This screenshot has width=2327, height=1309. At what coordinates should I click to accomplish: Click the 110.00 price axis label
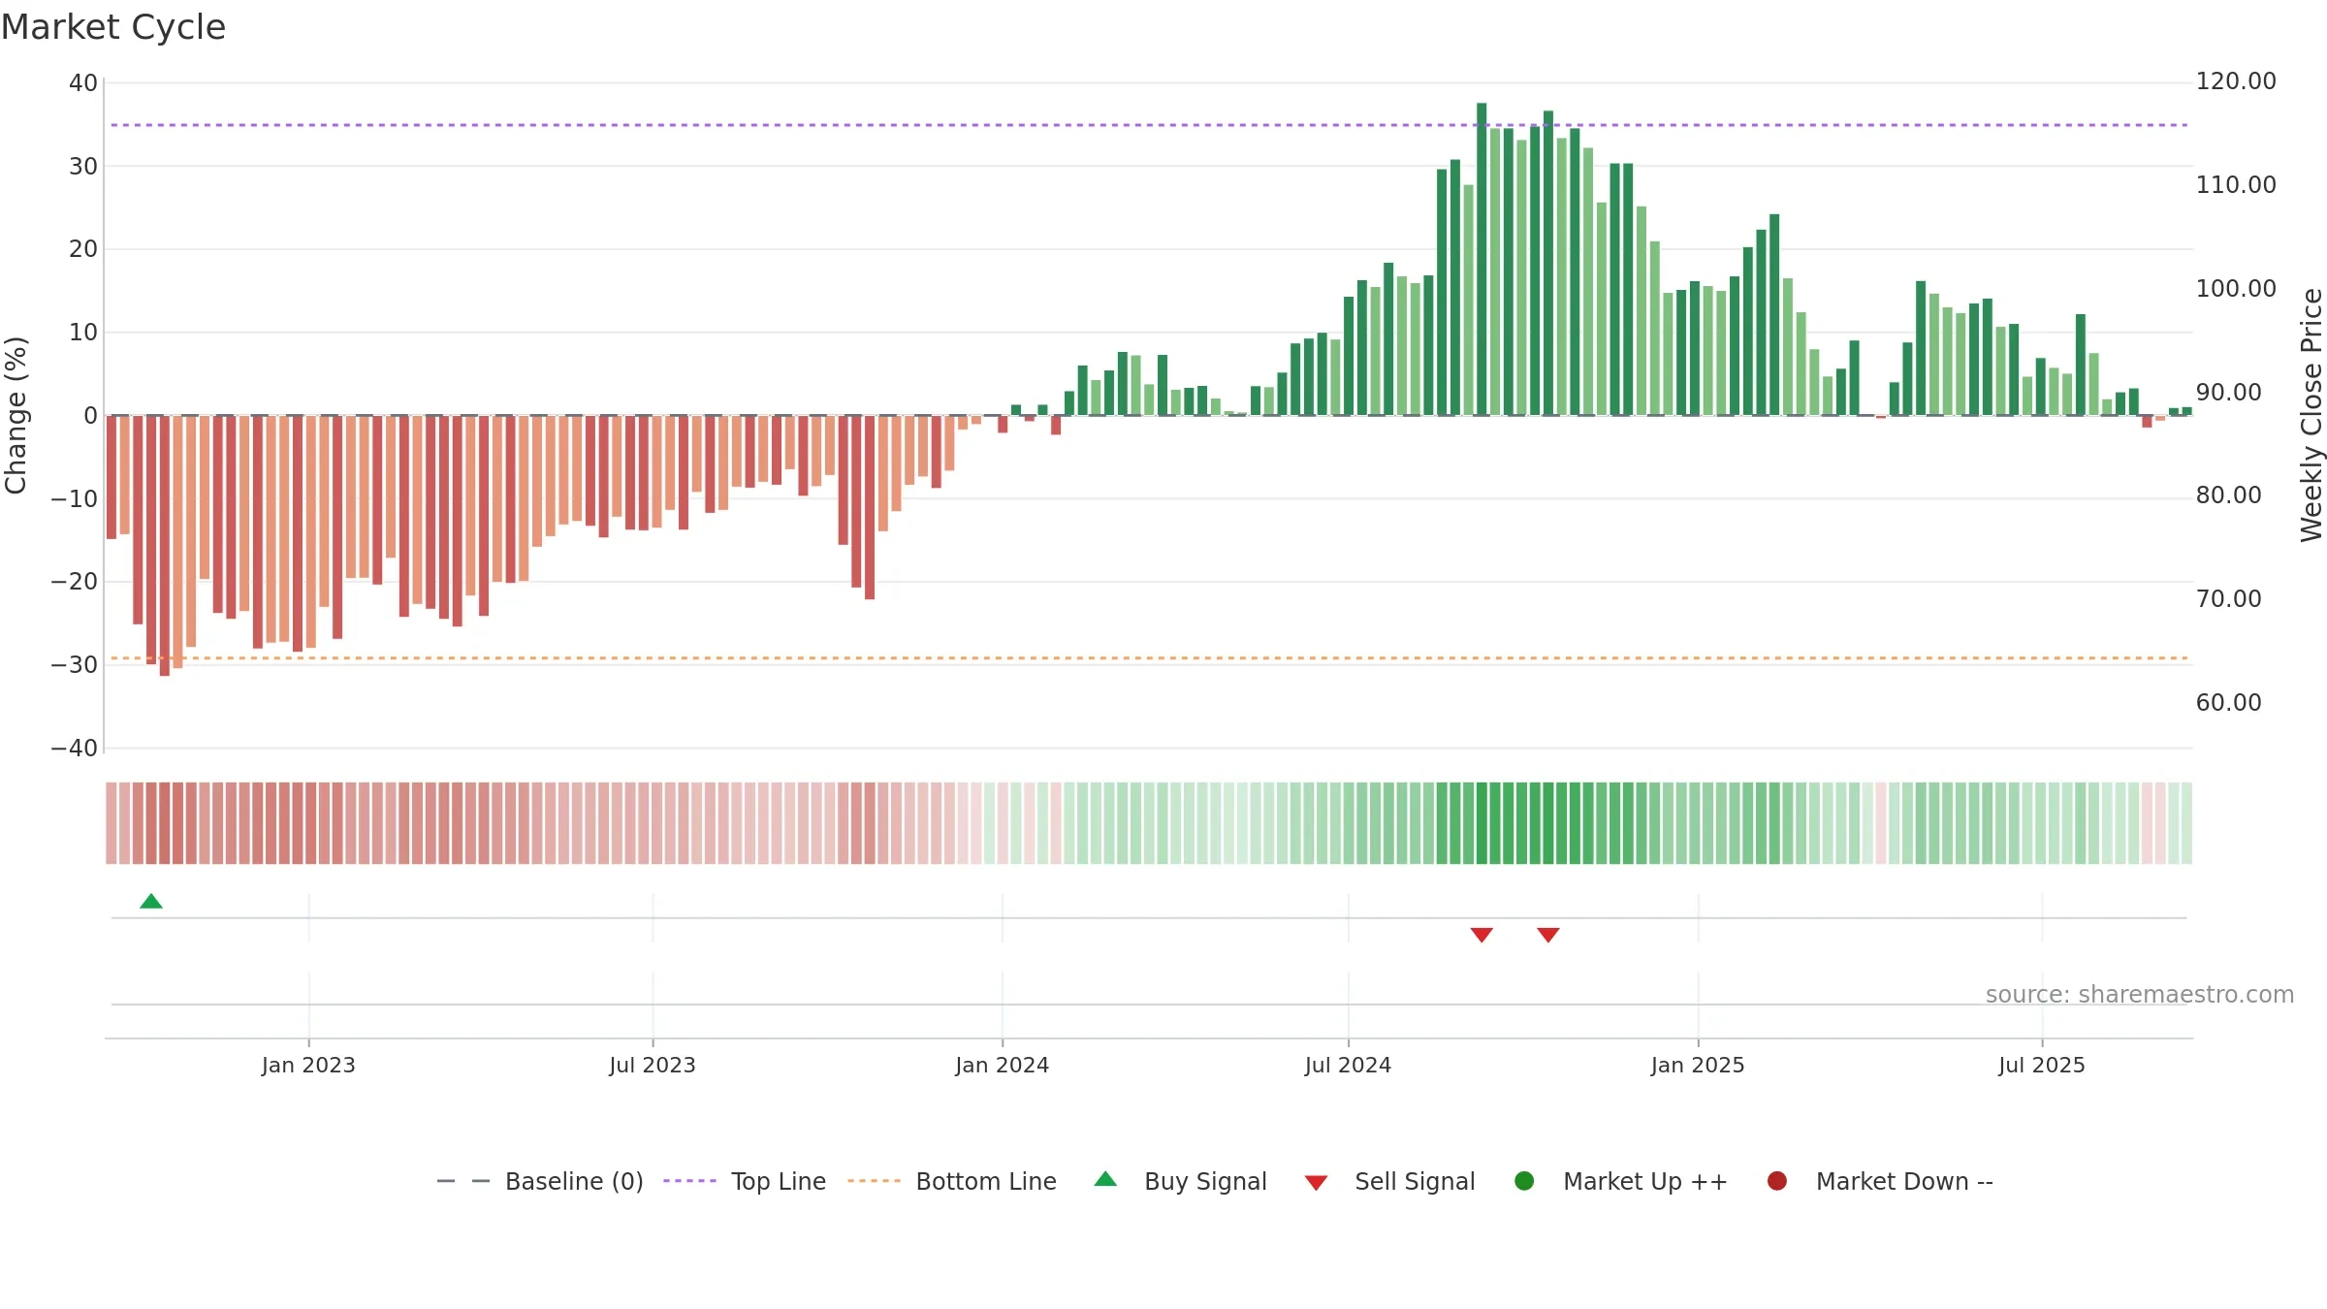click(2236, 185)
